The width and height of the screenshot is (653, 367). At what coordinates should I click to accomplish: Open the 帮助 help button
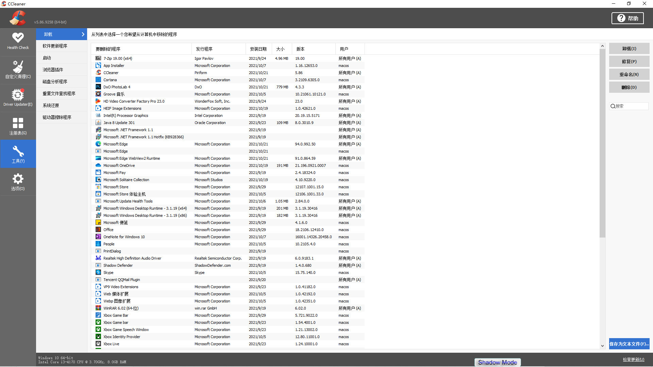coord(627,18)
